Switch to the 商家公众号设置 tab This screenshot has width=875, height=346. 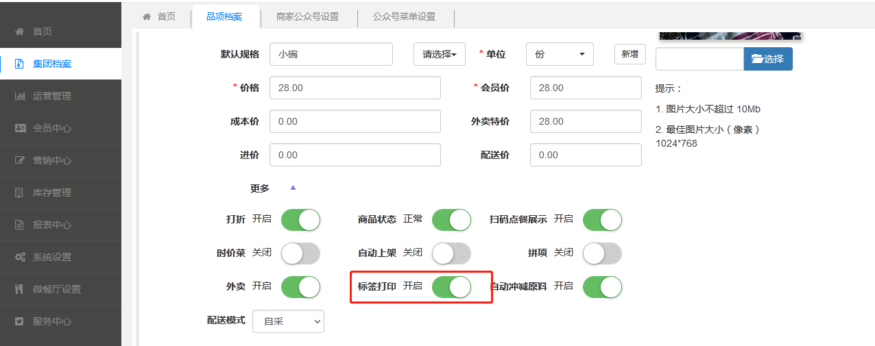[x=307, y=16]
